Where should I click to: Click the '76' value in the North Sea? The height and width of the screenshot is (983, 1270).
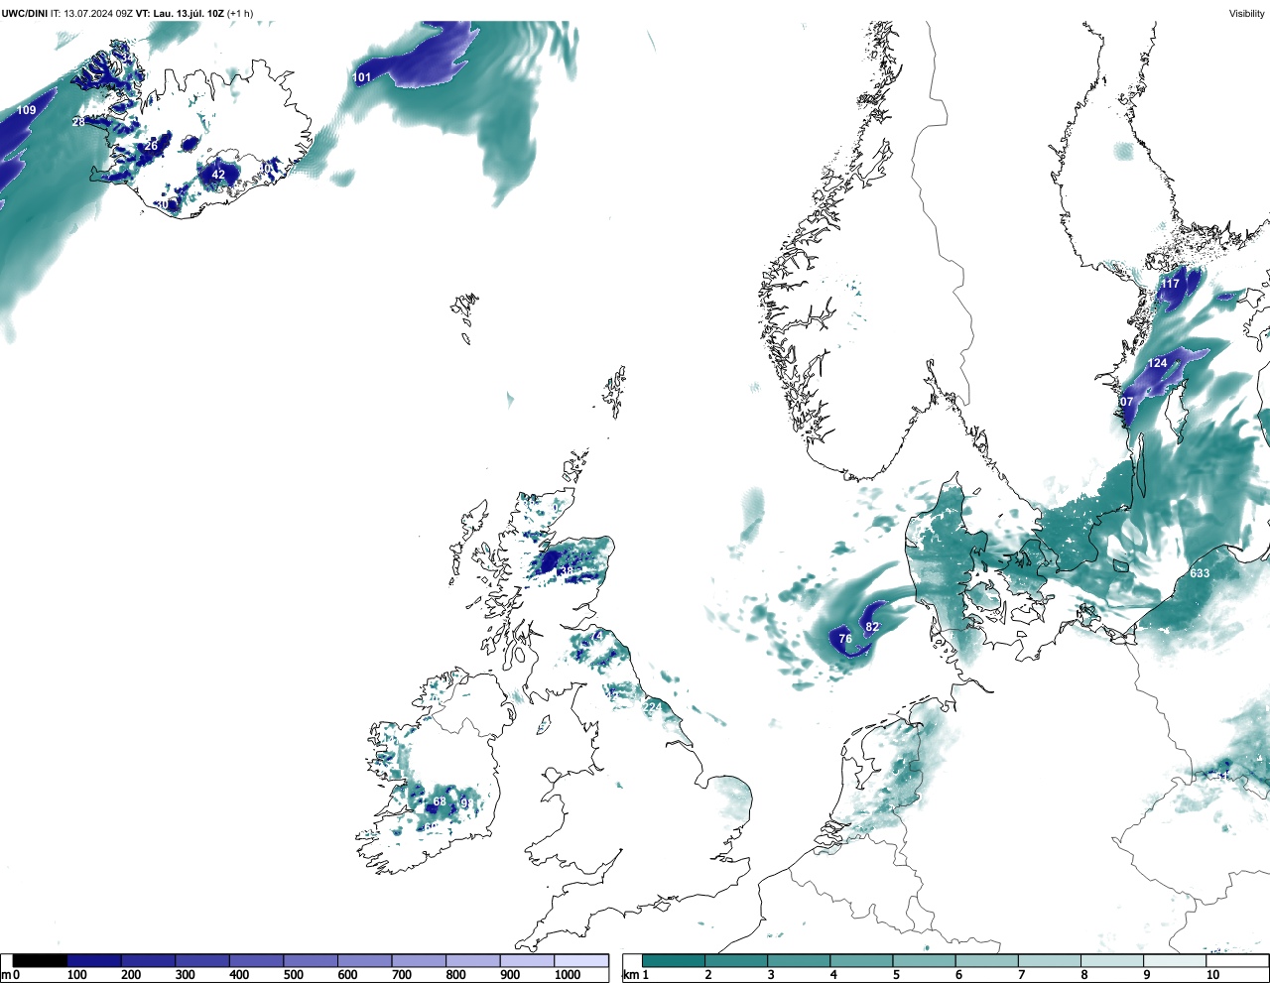[x=845, y=639]
